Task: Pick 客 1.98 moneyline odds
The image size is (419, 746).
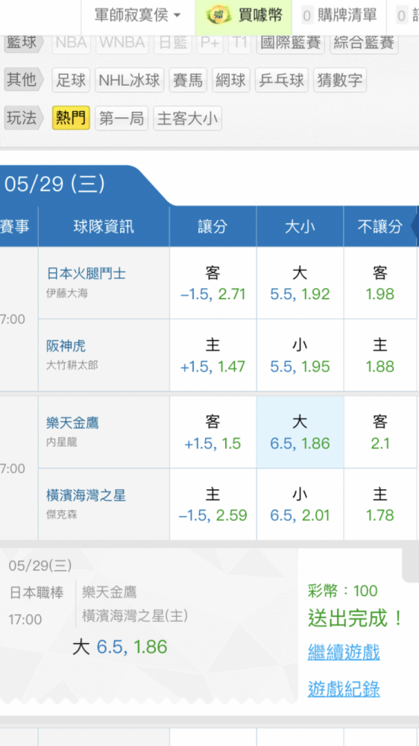Action: pos(380,283)
